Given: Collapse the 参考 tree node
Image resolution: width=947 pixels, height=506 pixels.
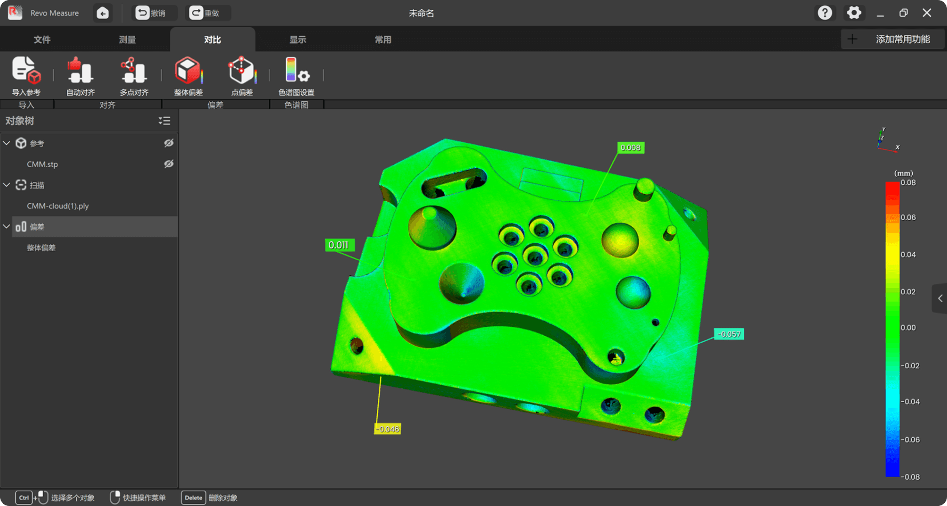Looking at the screenshot, I should [7, 143].
